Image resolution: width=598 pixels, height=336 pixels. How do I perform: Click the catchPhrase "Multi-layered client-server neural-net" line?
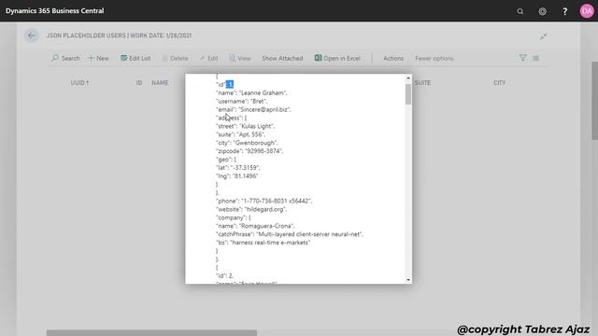pyautogui.click(x=290, y=234)
